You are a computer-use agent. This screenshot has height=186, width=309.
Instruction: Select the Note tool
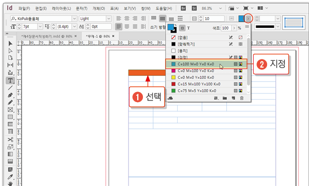click(x=10, y=169)
